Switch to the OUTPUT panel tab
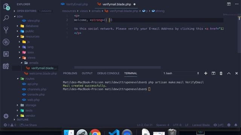Image resolution: width=241 pixels, height=135 pixels. click(x=87, y=73)
